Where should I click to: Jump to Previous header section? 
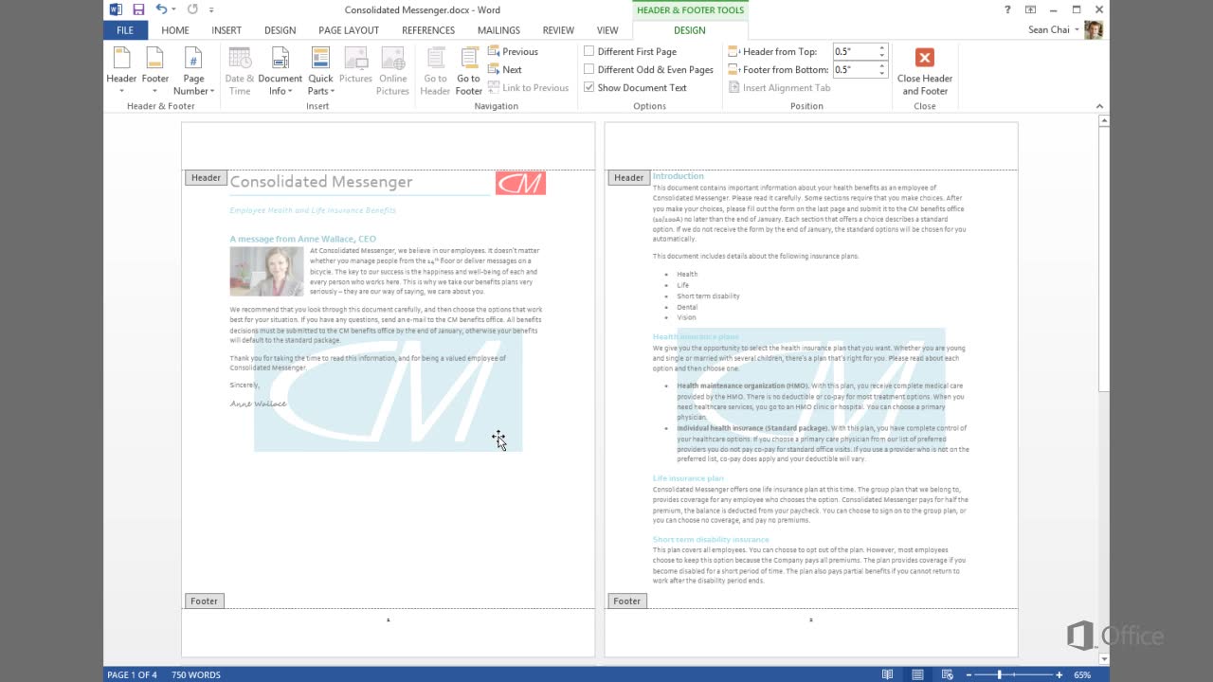pyautogui.click(x=513, y=51)
